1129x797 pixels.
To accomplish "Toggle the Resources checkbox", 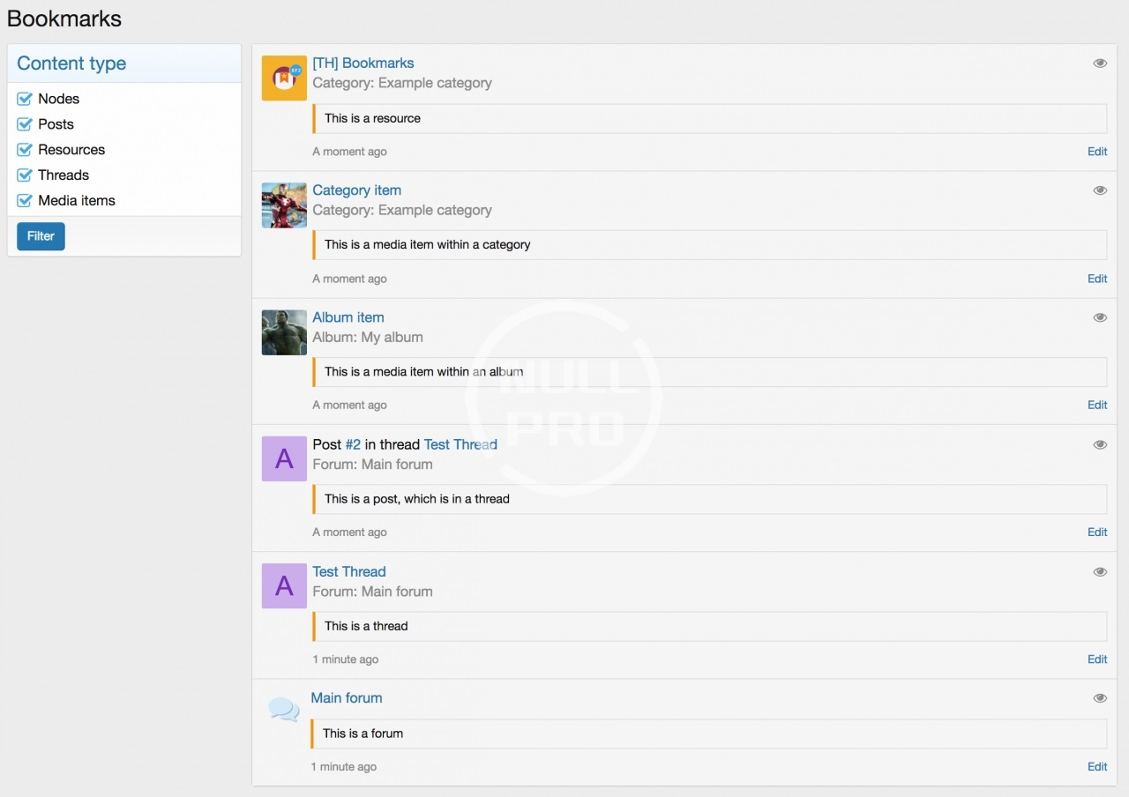I will (25, 150).
